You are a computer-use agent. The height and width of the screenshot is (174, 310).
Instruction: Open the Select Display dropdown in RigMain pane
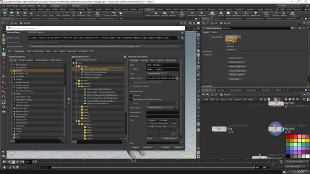[x=233, y=37]
